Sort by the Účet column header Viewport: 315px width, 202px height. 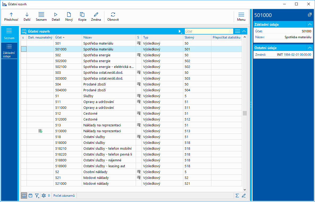[x=68, y=37]
